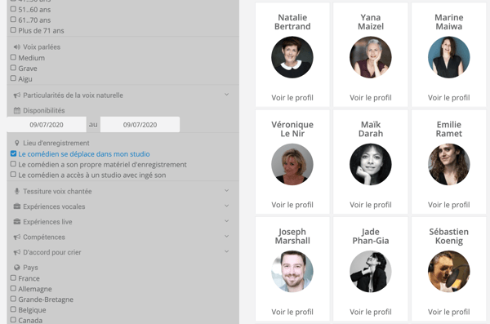Open Natalie Bertrand's Voir le profil link
This screenshot has height=324, width=490.
(292, 98)
